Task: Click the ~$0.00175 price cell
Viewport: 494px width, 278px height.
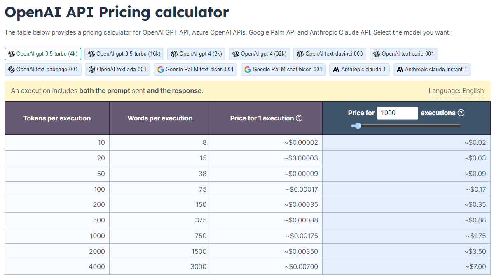Action: tap(267, 236)
